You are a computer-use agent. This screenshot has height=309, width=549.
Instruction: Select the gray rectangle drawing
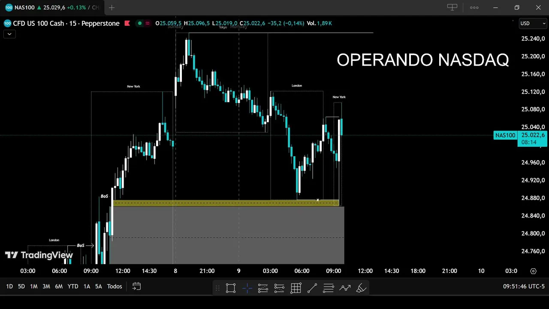pos(227,235)
